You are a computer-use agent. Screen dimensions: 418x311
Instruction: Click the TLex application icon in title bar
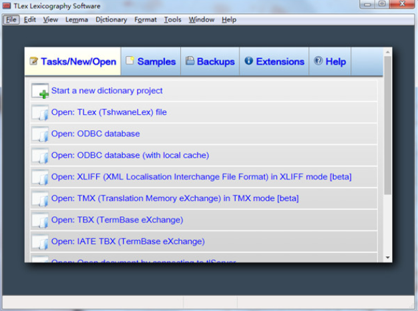click(7, 5)
